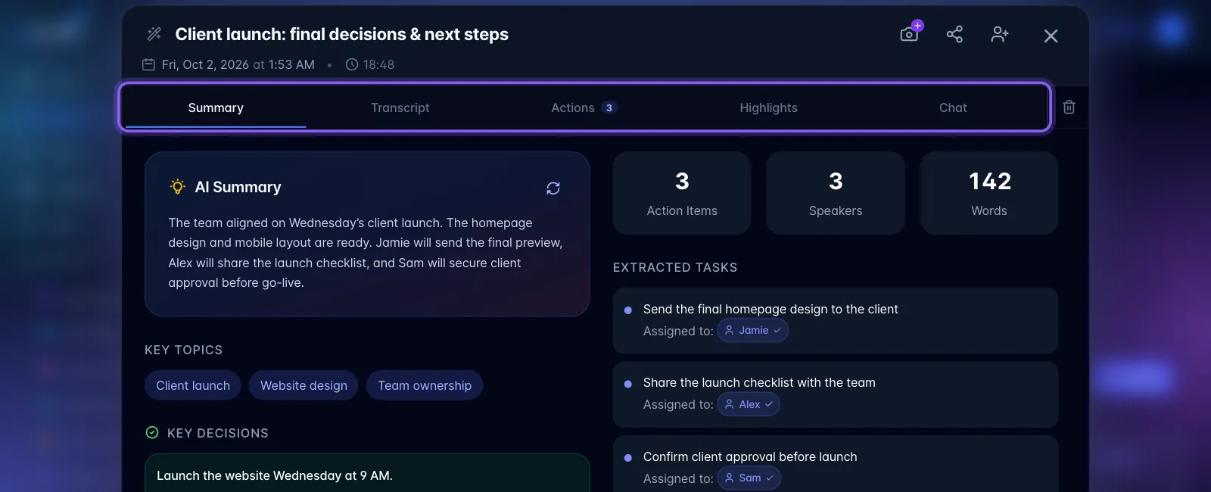
Task: Select the Team ownership topic chip
Action: coord(425,385)
